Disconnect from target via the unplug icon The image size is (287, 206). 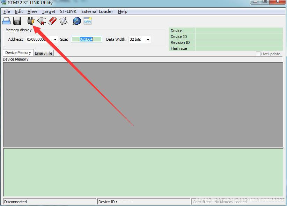(42, 21)
